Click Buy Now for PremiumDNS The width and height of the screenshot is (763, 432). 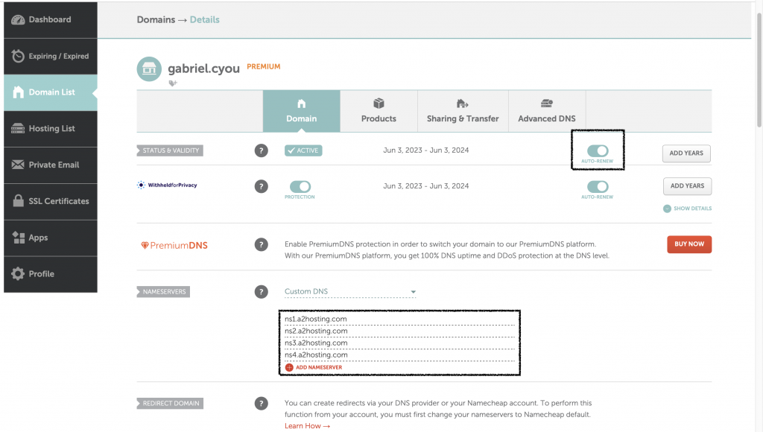tap(689, 244)
